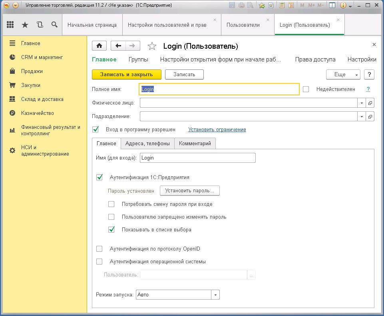Image resolution: width=384 pixels, height=316 pixels.
Task: Go to the home page icon
Action: [x=99, y=46]
